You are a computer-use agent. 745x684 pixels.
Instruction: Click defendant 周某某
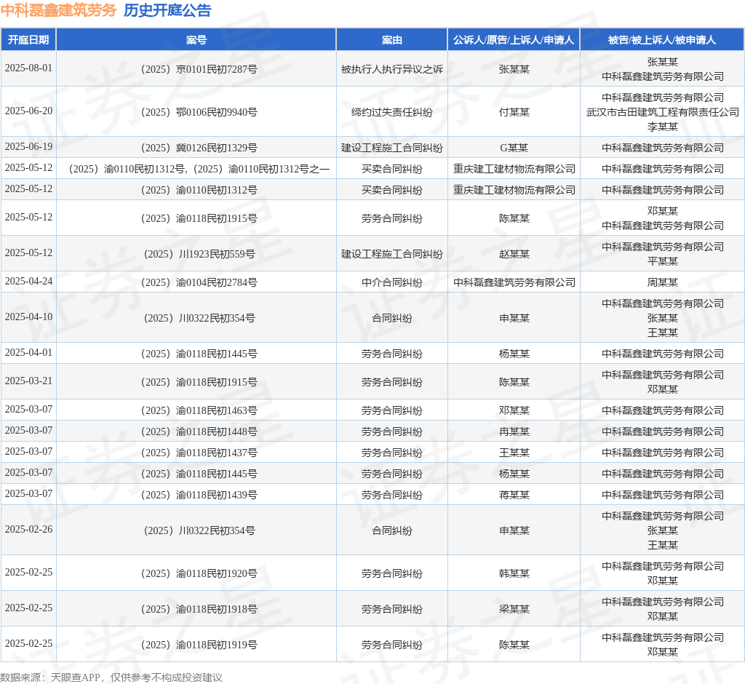pos(662,282)
